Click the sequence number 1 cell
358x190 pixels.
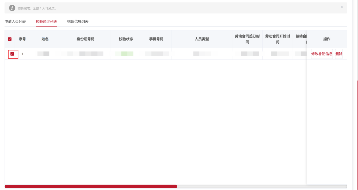point(22,54)
